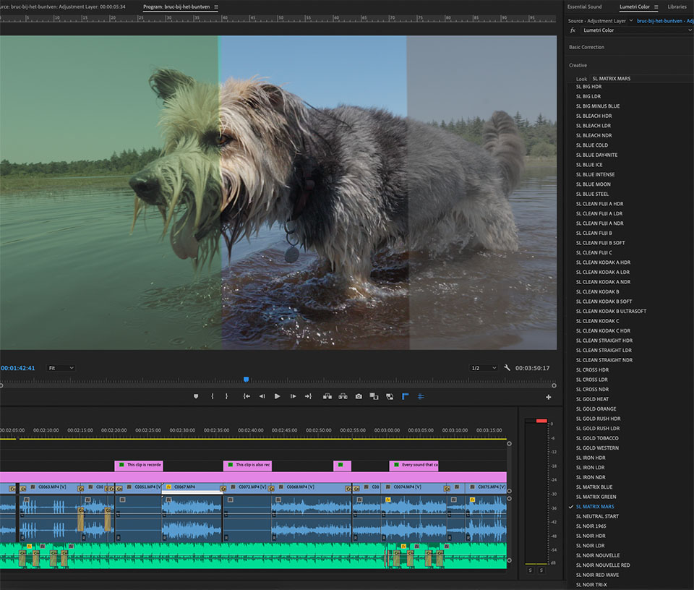
Task: Choose the SL MATRIX GREEN look
Action: [x=596, y=497]
